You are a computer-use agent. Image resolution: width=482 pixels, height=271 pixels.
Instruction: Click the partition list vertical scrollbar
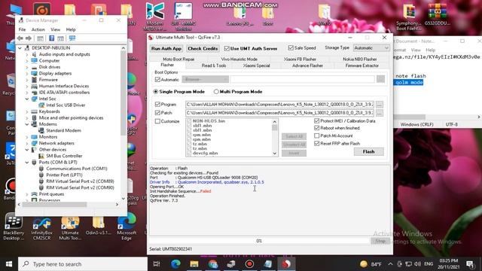tap(274, 137)
